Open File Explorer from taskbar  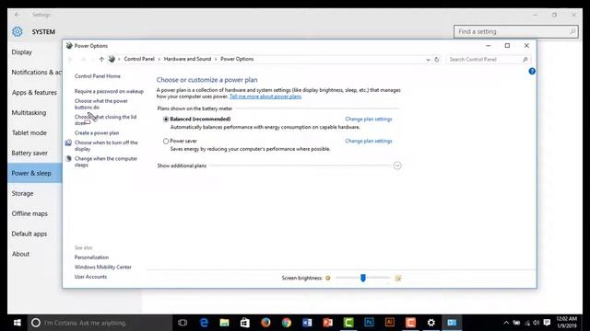tap(224, 323)
